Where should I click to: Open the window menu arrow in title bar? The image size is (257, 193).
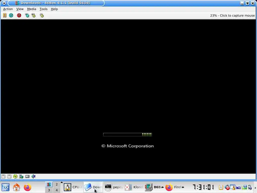click(4, 3)
